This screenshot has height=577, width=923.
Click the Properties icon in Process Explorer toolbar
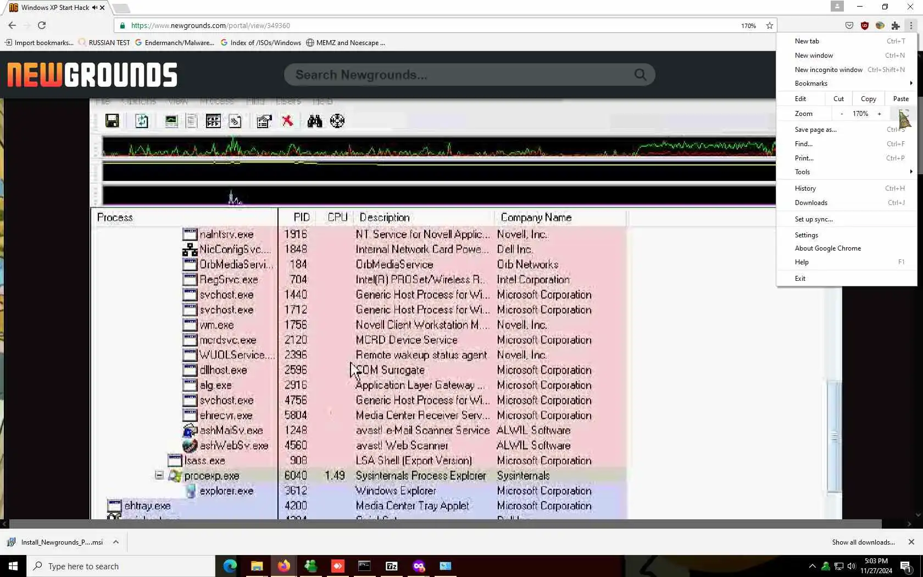point(264,121)
